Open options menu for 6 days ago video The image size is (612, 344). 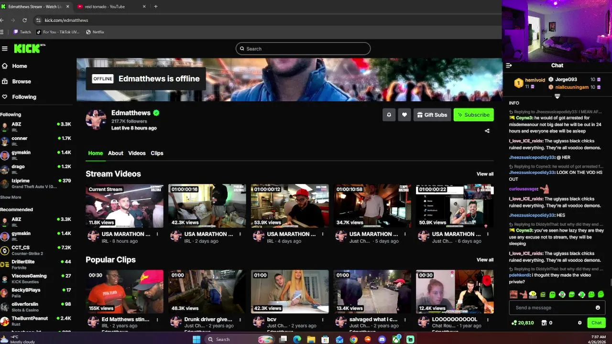coord(488,234)
